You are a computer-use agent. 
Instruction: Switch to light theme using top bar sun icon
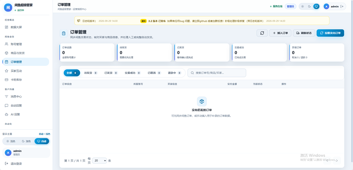point(303,6)
